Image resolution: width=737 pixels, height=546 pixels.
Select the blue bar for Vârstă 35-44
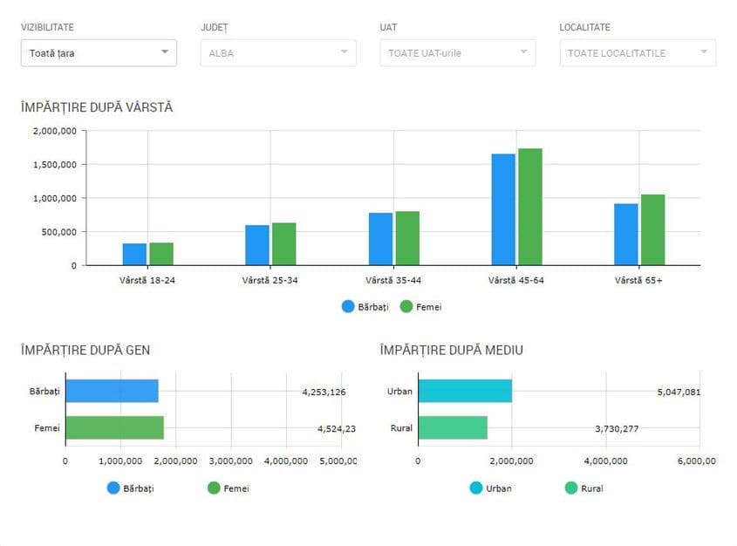click(x=380, y=239)
